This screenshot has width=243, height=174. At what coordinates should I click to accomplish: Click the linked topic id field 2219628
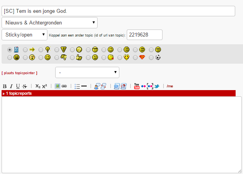pos(145,35)
